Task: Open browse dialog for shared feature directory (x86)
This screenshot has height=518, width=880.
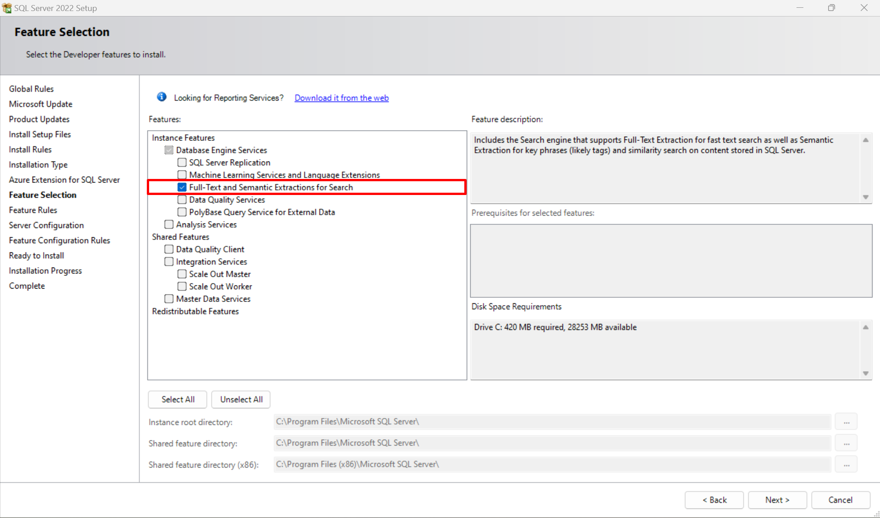Action: point(846,464)
